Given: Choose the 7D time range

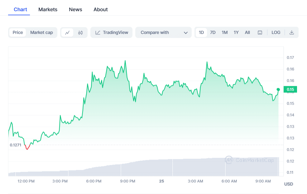Looking at the screenshot, I should (x=213, y=32).
